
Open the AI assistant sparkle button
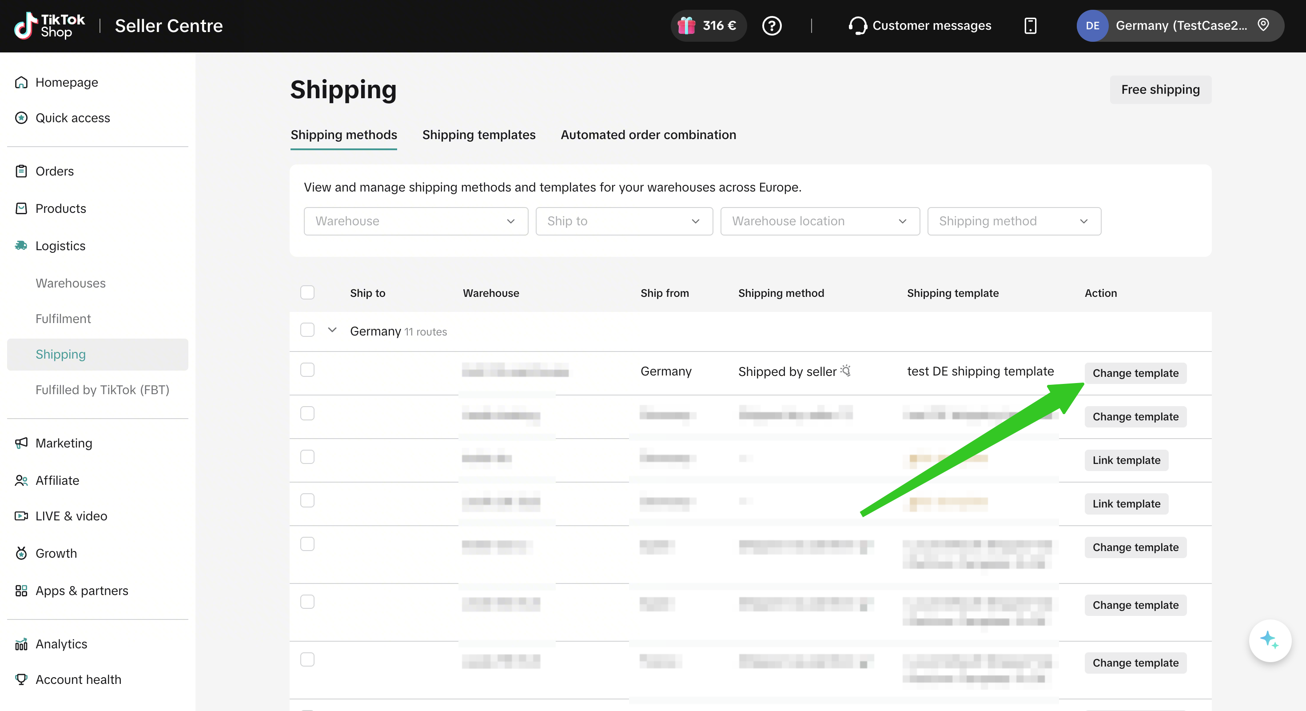coord(1270,640)
